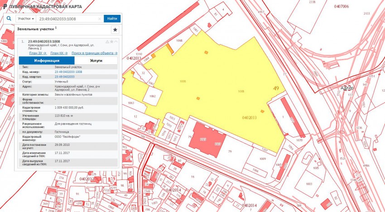
Task: Switch to the Услуги tab
Action: coord(96,60)
